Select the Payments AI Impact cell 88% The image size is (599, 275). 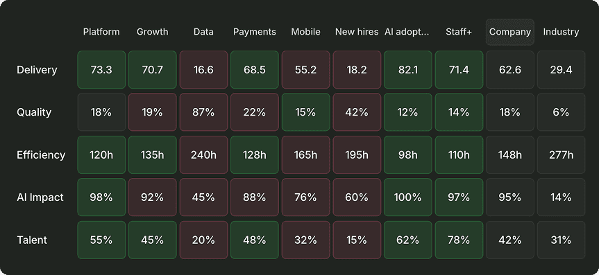[255, 197]
